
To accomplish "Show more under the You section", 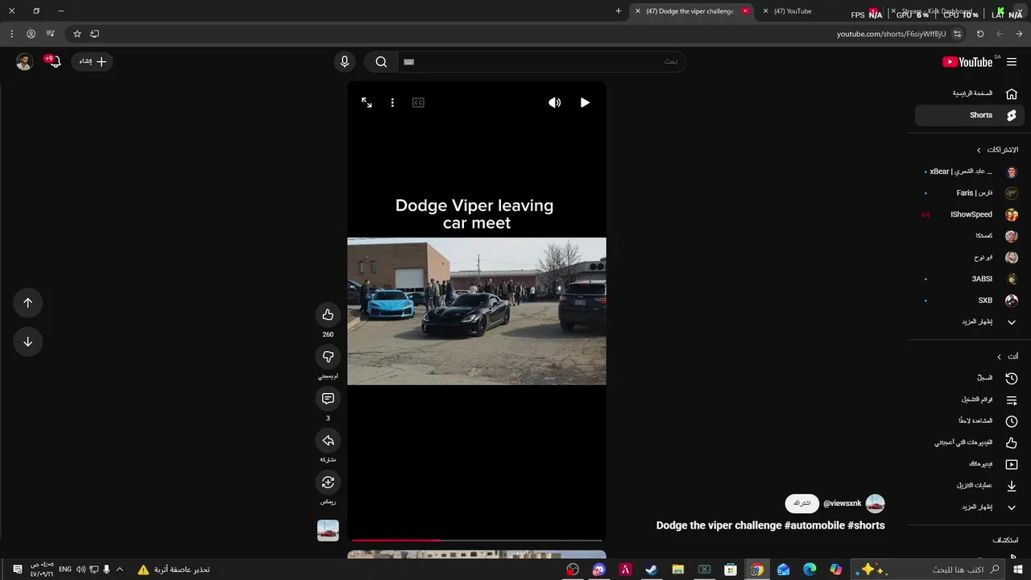I will pos(970,507).
